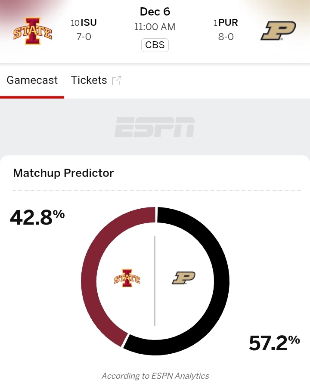The width and height of the screenshot is (310, 389).
Task: Select the 11:00 AM game time
Action: point(155,27)
